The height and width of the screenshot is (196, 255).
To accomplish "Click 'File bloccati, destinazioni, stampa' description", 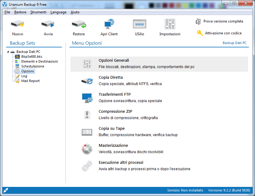I will [x=146, y=67].
